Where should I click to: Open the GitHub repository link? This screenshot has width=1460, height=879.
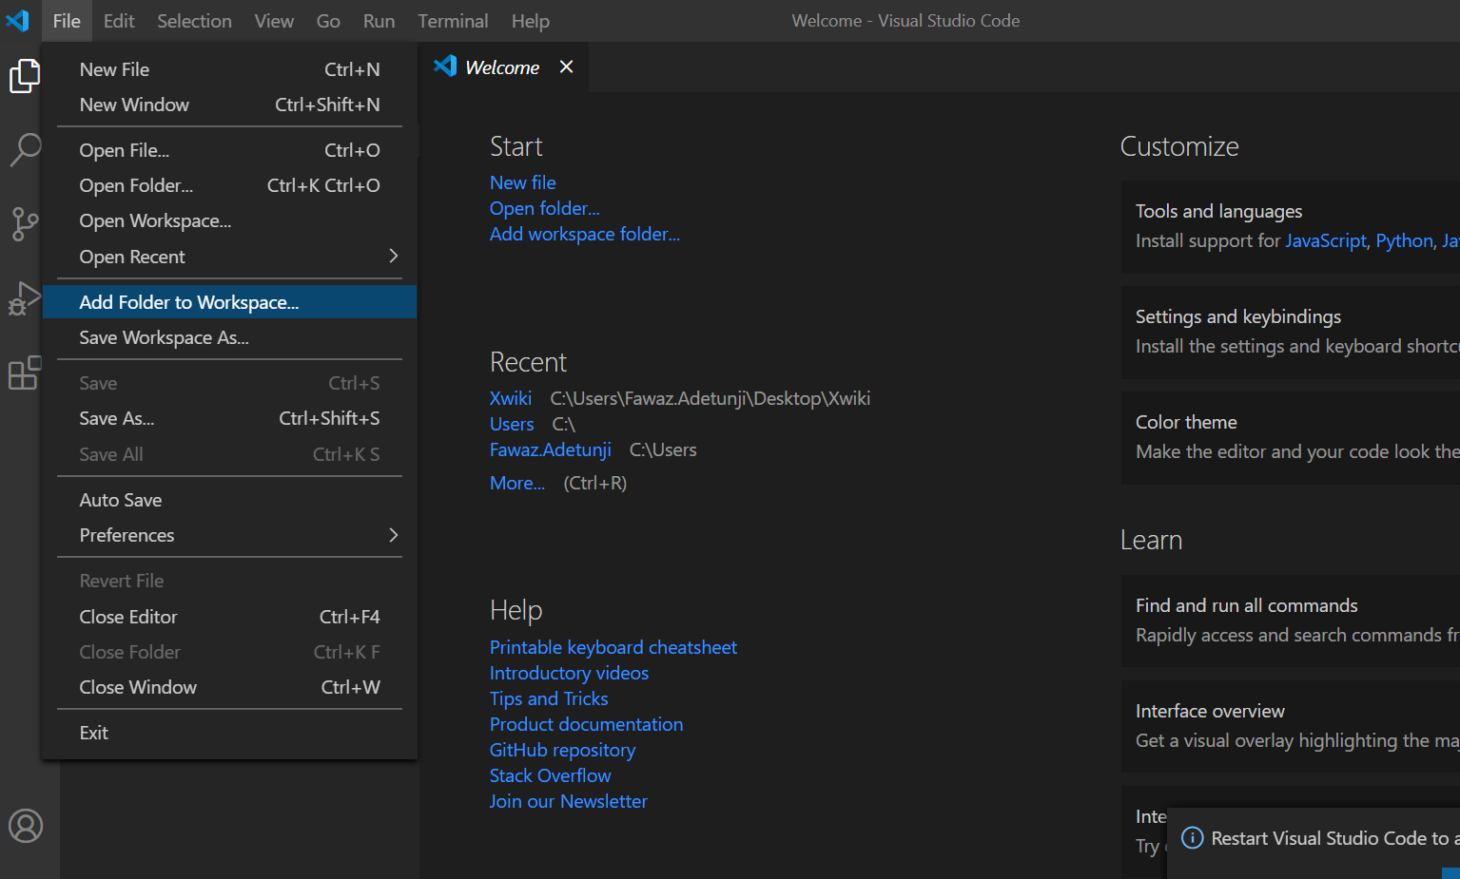563,750
